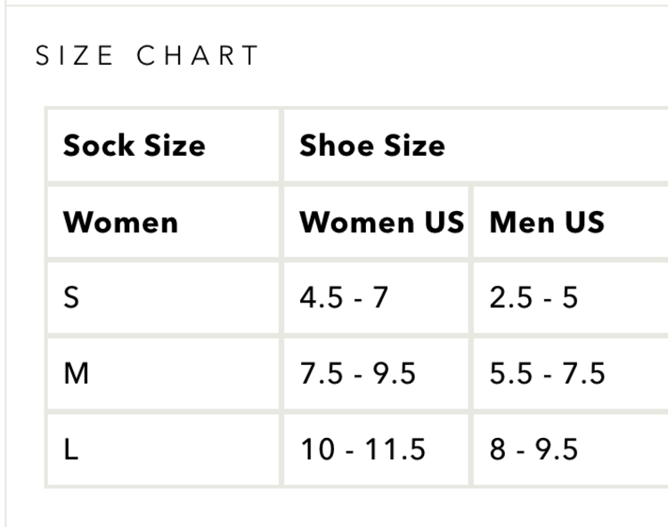Screen dimensions: 668x527
Task: Click the 4.5 - 7 women's size cell
Action: click(x=344, y=297)
